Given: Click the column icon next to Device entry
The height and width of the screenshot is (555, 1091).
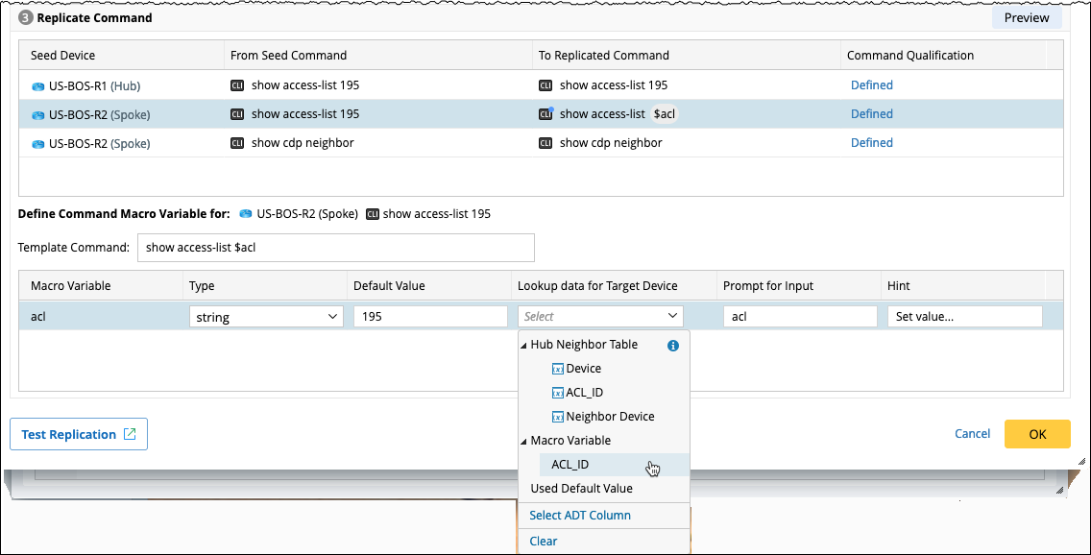Looking at the screenshot, I should click(x=558, y=369).
